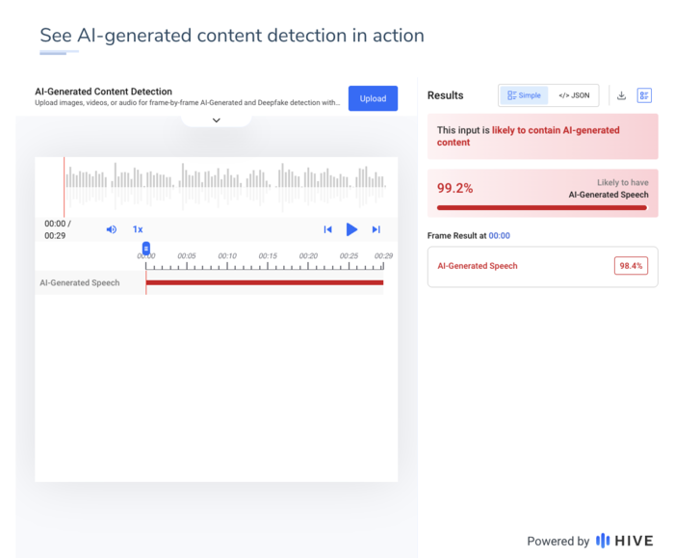Switch to the JSON results view
The image size is (674, 558).
[574, 95]
